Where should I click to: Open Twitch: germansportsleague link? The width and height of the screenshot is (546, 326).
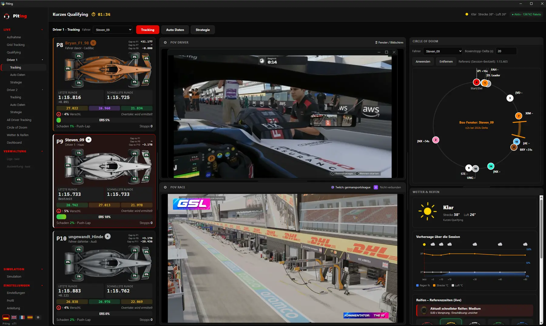351,187
